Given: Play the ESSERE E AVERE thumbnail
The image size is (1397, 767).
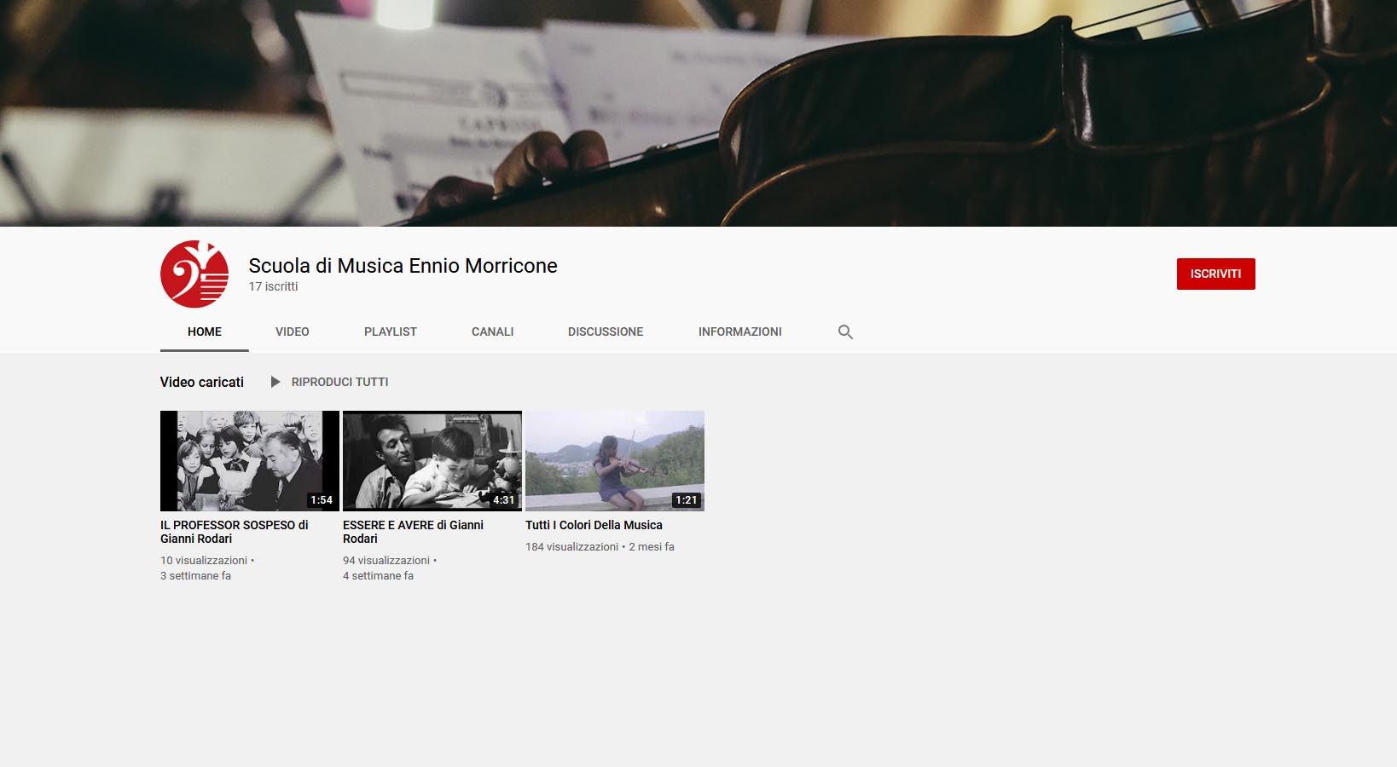Looking at the screenshot, I should point(432,461).
